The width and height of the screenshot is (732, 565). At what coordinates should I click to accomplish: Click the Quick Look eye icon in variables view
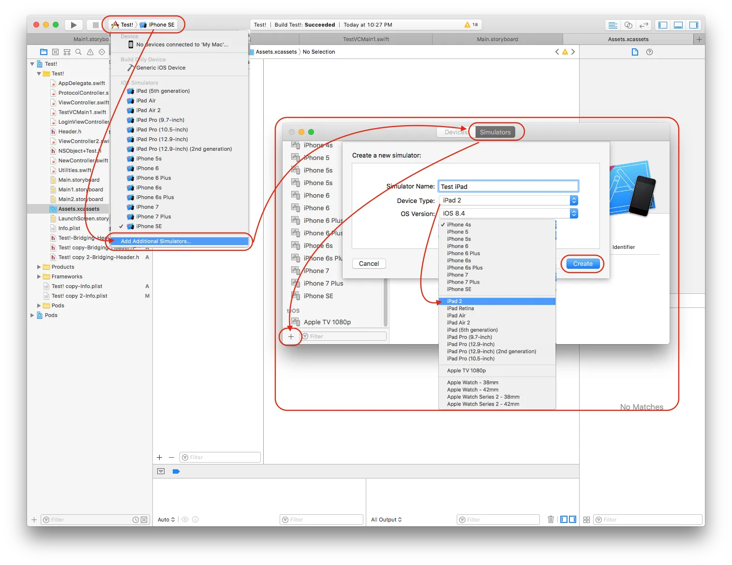pyautogui.click(x=185, y=520)
